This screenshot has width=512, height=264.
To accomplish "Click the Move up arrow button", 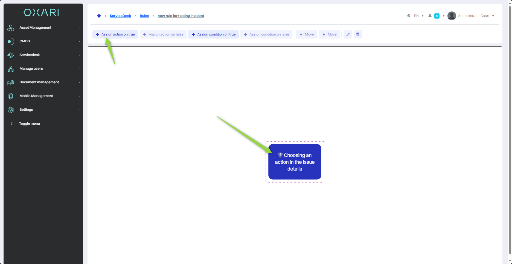I will pos(329,34).
